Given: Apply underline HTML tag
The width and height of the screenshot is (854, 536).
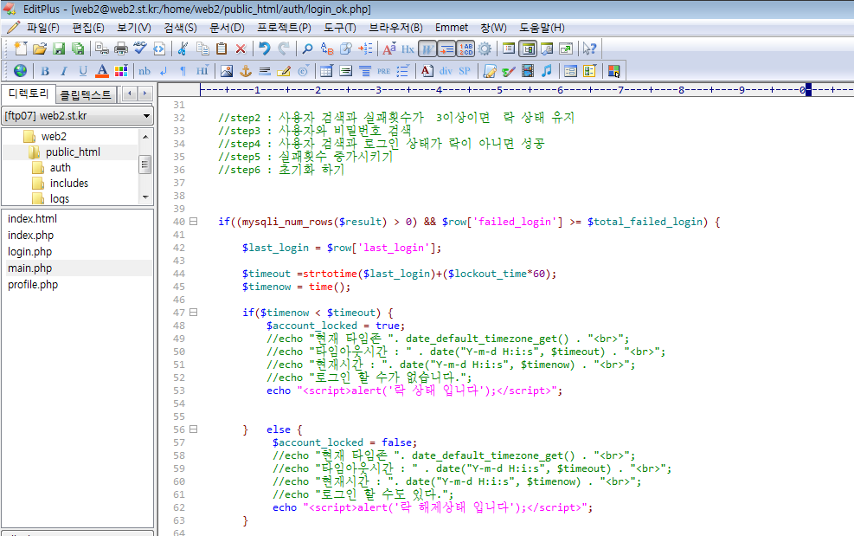Looking at the screenshot, I should (83, 71).
